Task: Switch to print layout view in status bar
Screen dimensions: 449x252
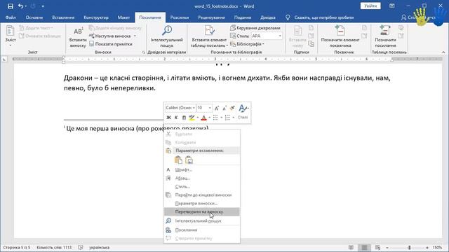Action: pyautogui.click(x=364, y=247)
